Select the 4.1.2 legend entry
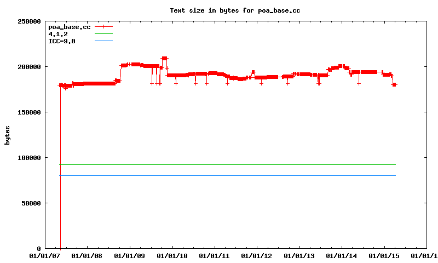This screenshot has height=263, width=438. [x=58, y=34]
